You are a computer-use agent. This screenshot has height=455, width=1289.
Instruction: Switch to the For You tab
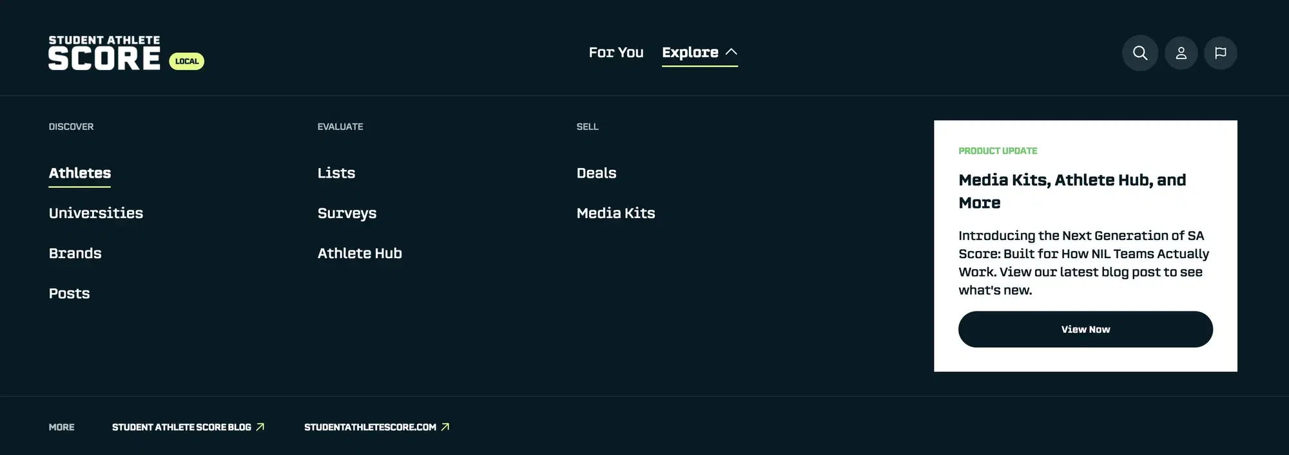tap(616, 52)
